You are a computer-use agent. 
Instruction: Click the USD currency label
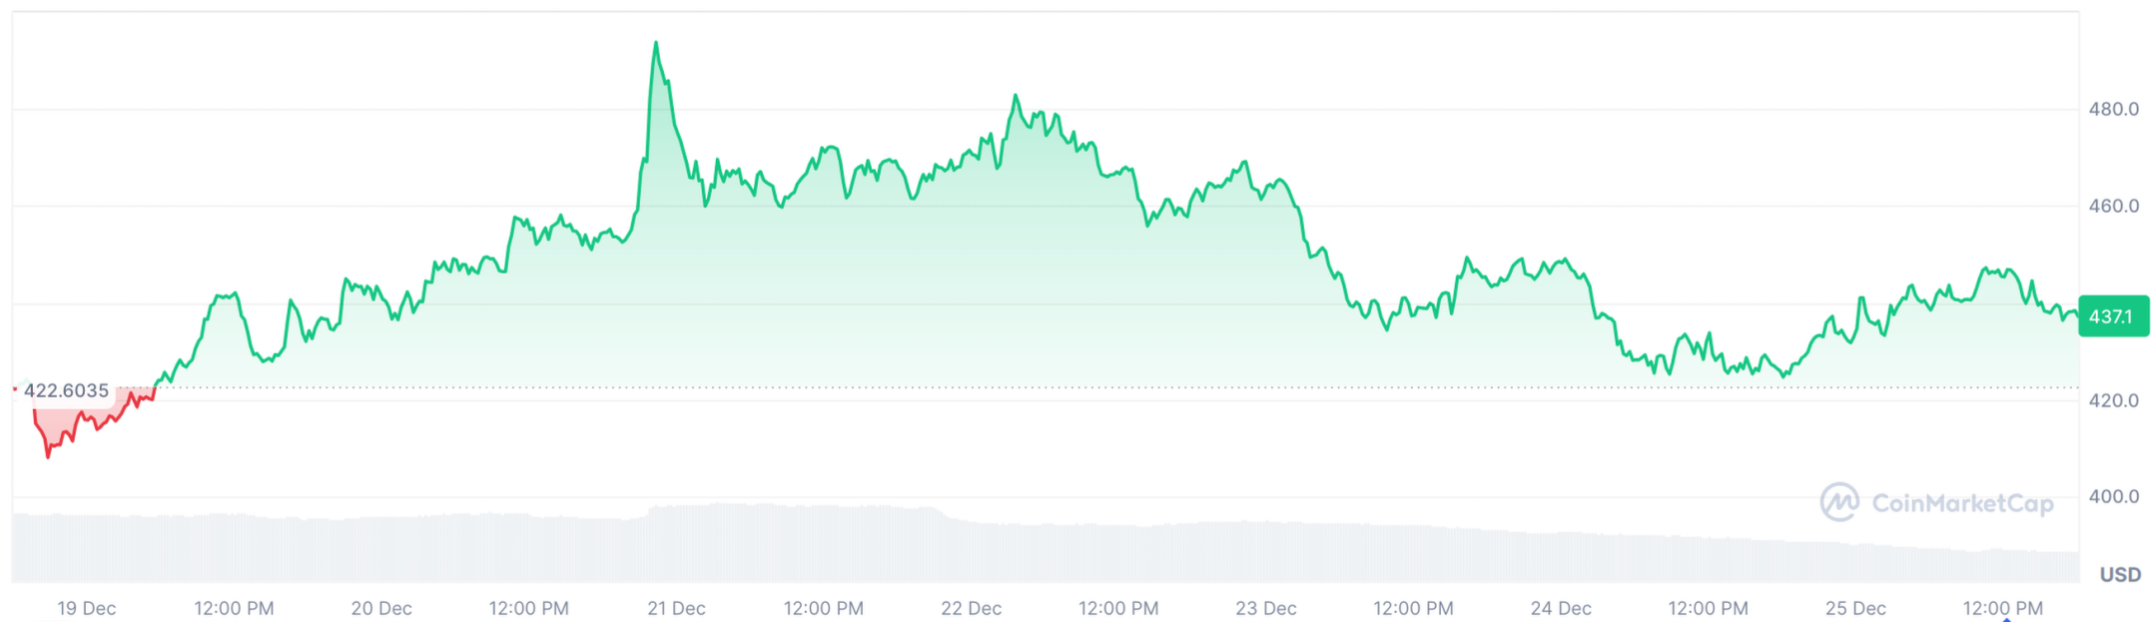click(2119, 575)
